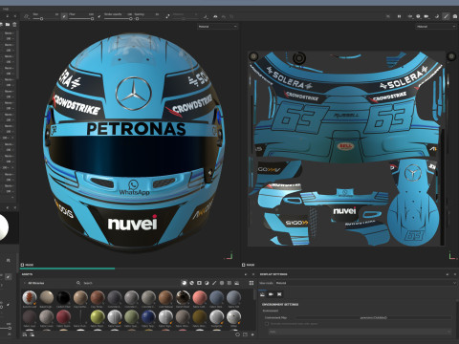Open folder icon at Assets bottom right
This screenshot has height=344, width=459.
point(245,334)
